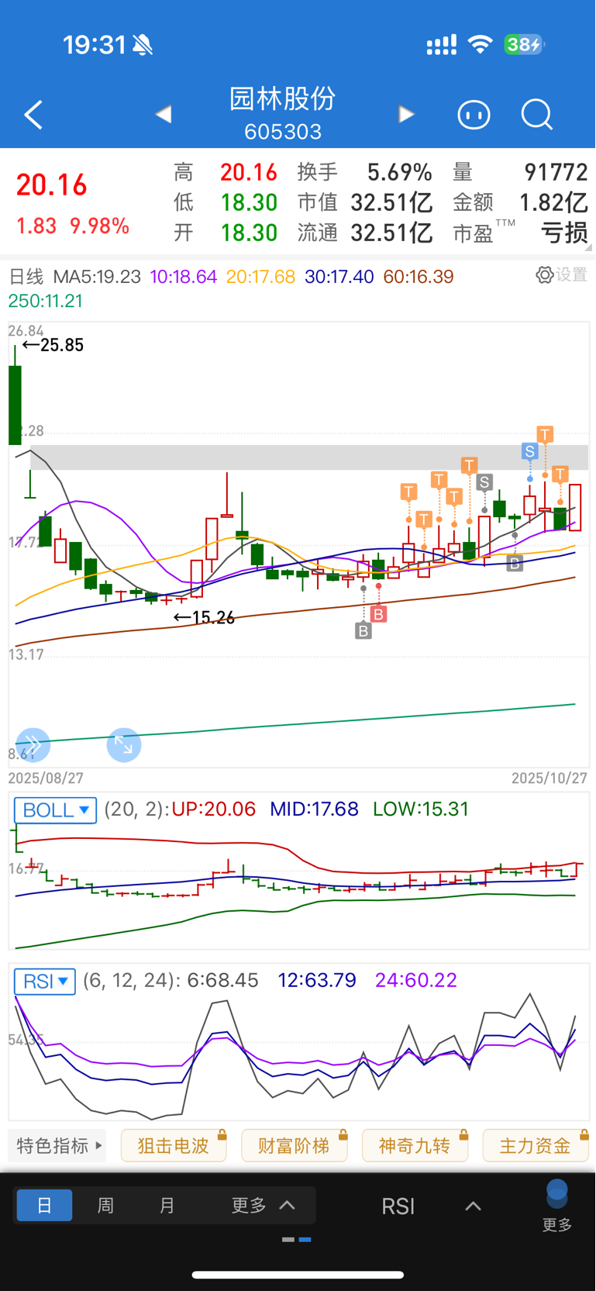Tap the back arrow icon

click(x=33, y=116)
